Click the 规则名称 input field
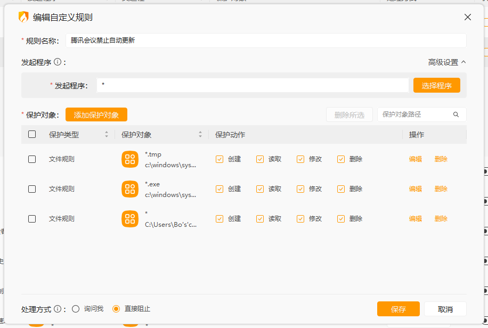488x328 pixels. 266,40
